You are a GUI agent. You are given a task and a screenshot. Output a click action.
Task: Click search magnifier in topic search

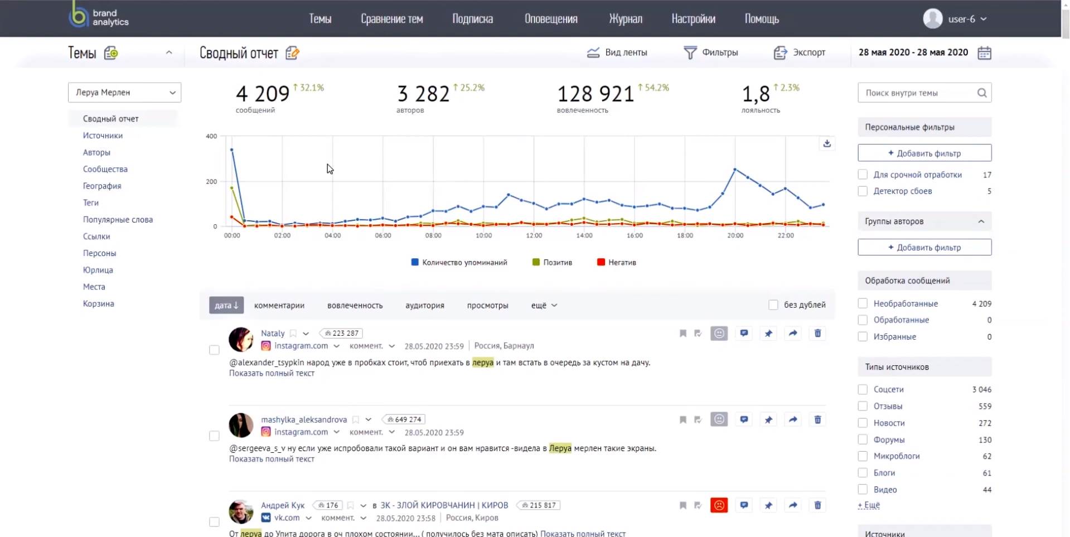982,93
